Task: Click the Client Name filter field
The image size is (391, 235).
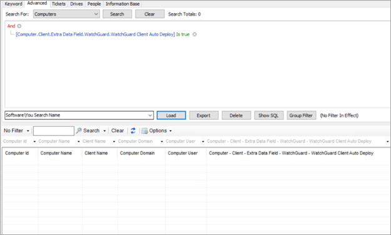Action: click(x=97, y=141)
